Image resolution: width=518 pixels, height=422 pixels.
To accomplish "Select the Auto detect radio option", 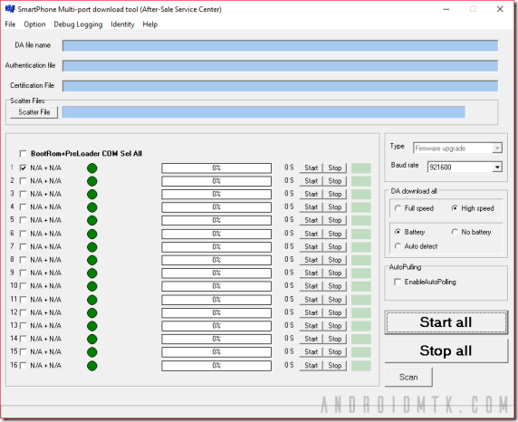I will (398, 246).
